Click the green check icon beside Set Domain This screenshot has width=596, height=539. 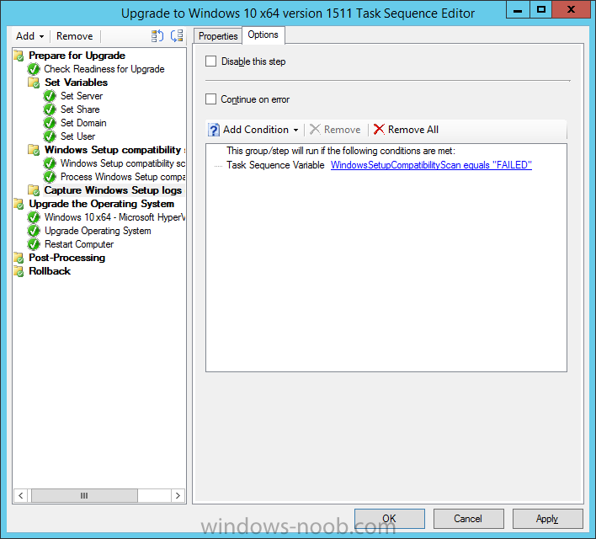click(x=50, y=123)
